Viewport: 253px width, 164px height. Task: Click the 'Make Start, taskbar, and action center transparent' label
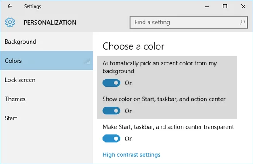click(168, 127)
